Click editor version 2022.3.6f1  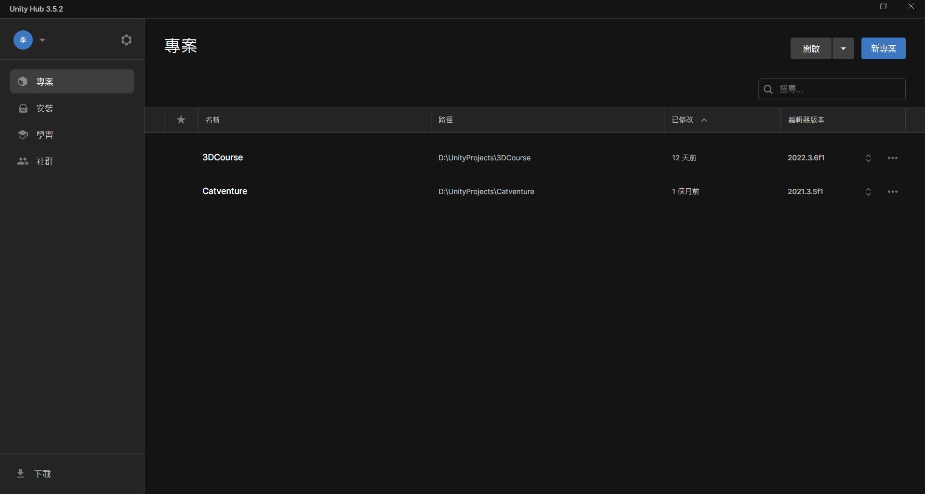[806, 158]
